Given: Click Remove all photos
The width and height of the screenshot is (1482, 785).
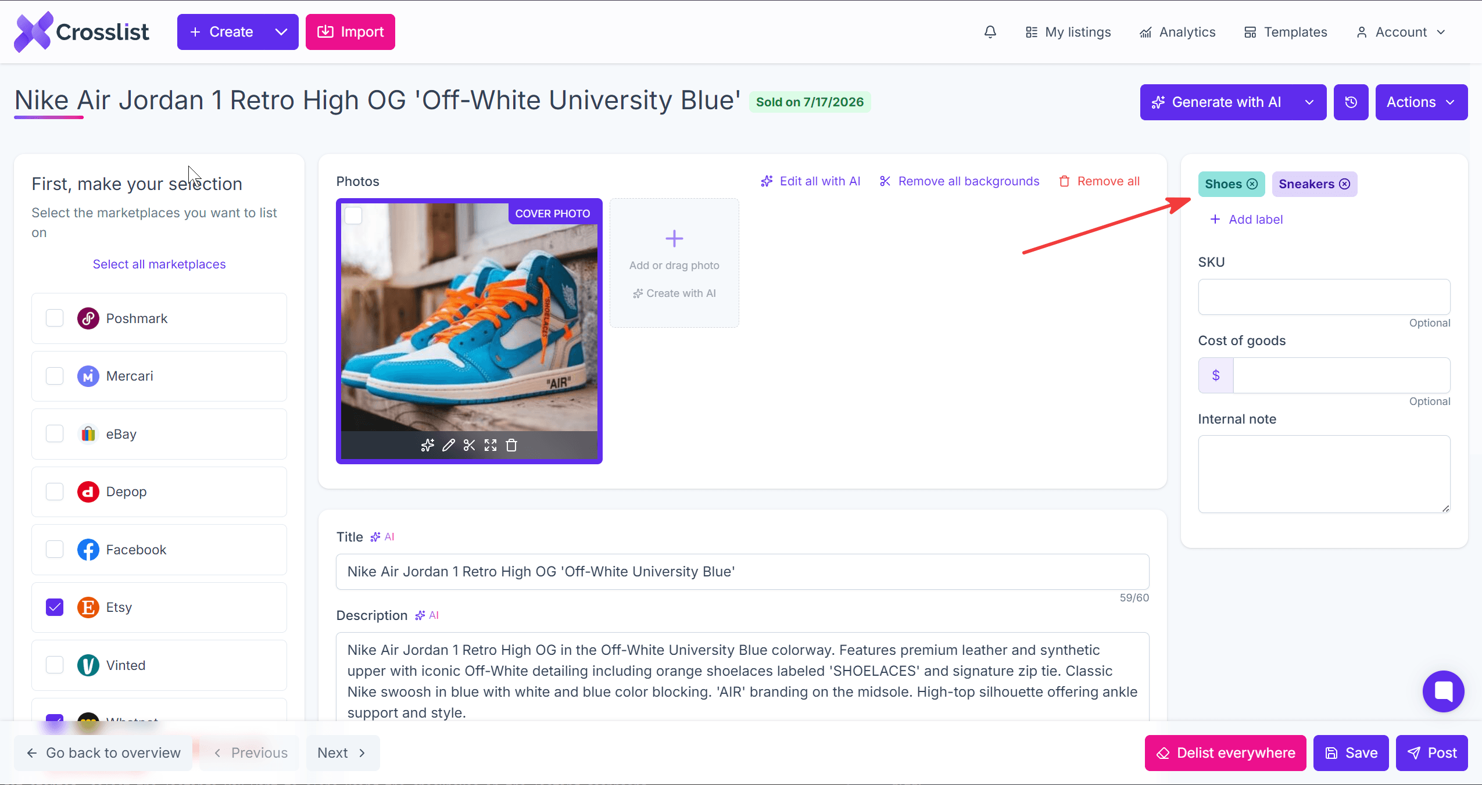Looking at the screenshot, I should click(1099, 181).
